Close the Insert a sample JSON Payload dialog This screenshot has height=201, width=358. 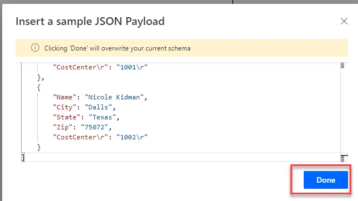[344, 21]
